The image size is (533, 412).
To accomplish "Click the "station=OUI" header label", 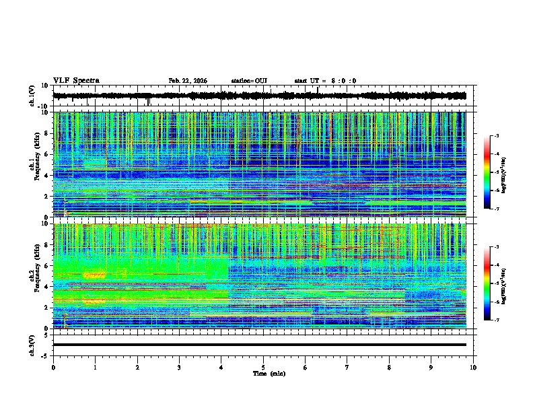I will pos(249,81).
